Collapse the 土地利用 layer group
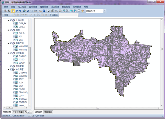The image size is (165, 119). click(x=8, y=20)
